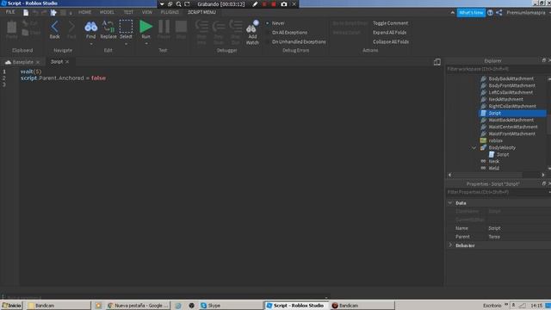Click the BodyVelocity icon in Explorer
551x310 pixels.
484,147
